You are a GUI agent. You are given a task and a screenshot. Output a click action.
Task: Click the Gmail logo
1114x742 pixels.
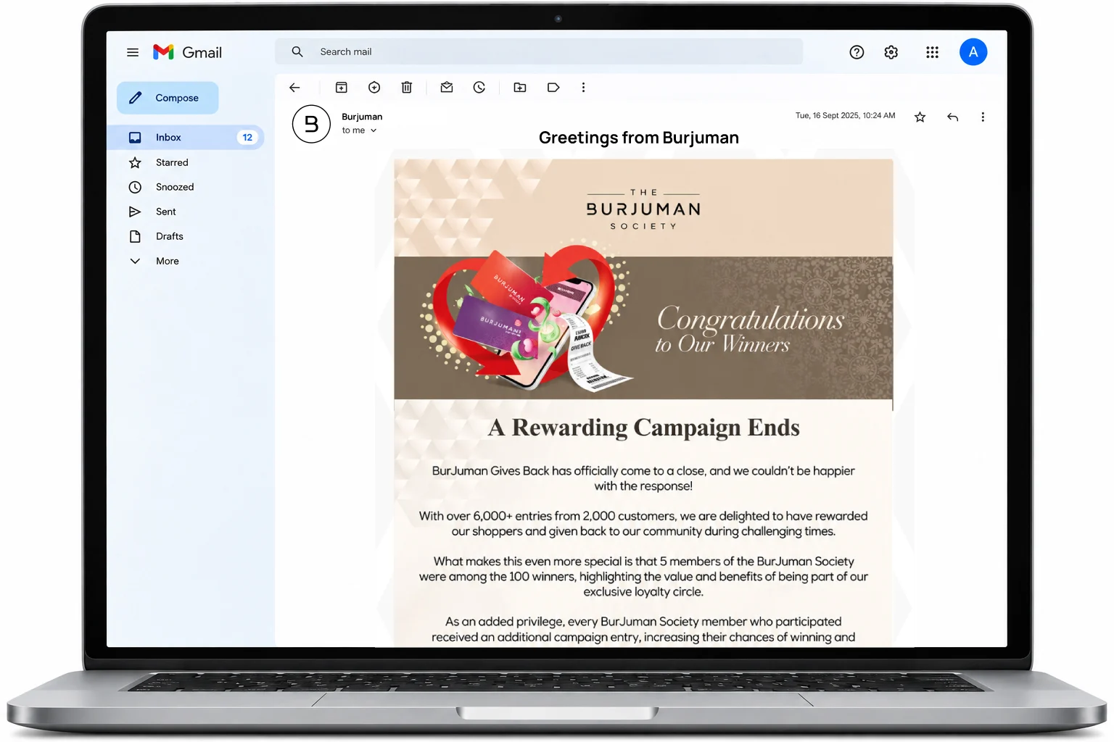(187, 52)
